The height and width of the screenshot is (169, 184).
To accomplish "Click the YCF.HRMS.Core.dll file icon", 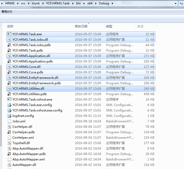I will (x=9, y=67).
